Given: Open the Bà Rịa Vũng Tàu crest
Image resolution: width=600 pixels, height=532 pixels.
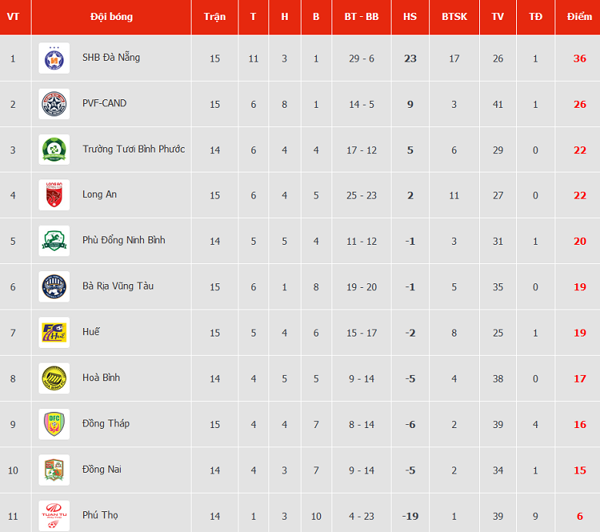Looking at the screenshot, I should (54, 286).
